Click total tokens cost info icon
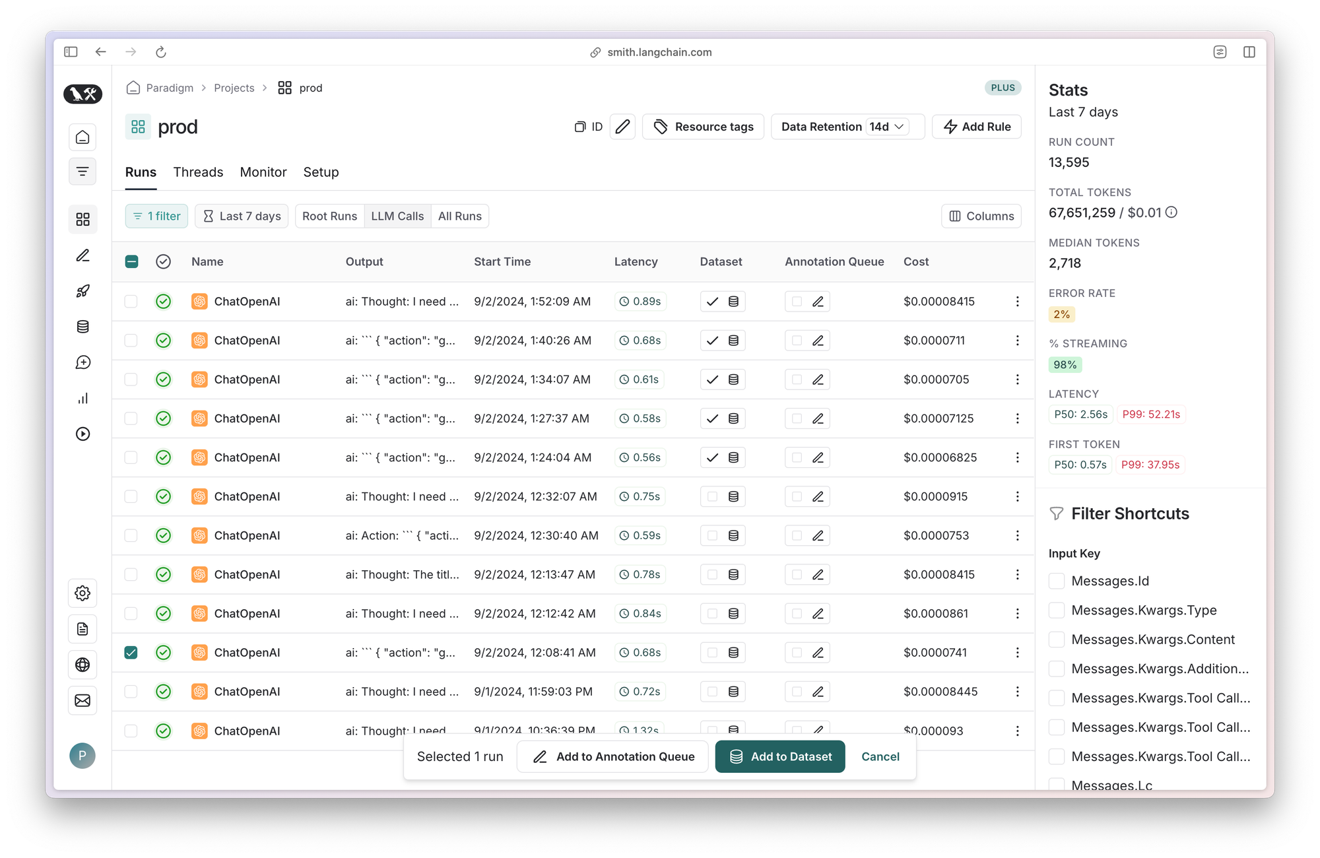 (x=1171, y=213)
